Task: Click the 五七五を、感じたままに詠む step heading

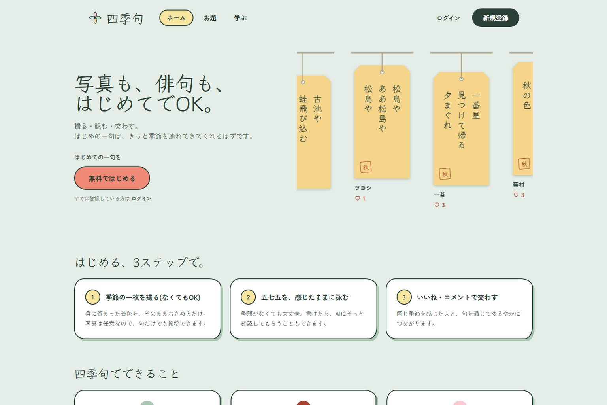Action: point(305,297)
